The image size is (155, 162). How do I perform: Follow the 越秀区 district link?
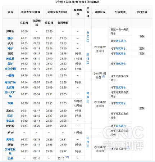[x=88, y=97]
